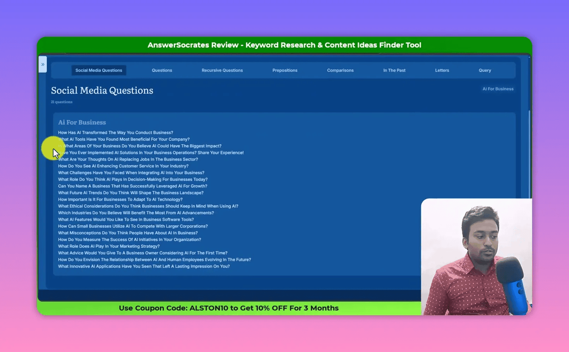Expand the sidebar with double-chevron icon
Viewport: 569px width, 352px height.
(x=43, y=65)
